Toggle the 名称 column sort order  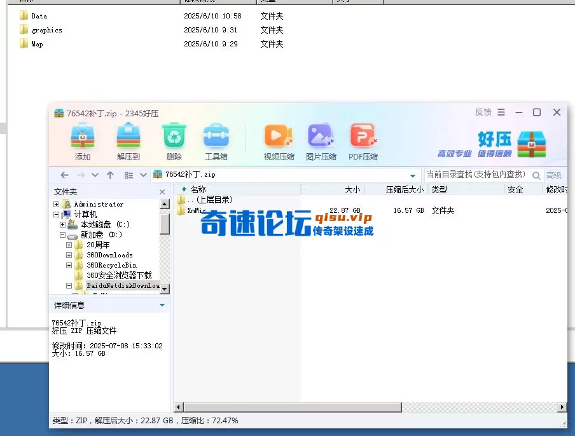click(199, 189)
